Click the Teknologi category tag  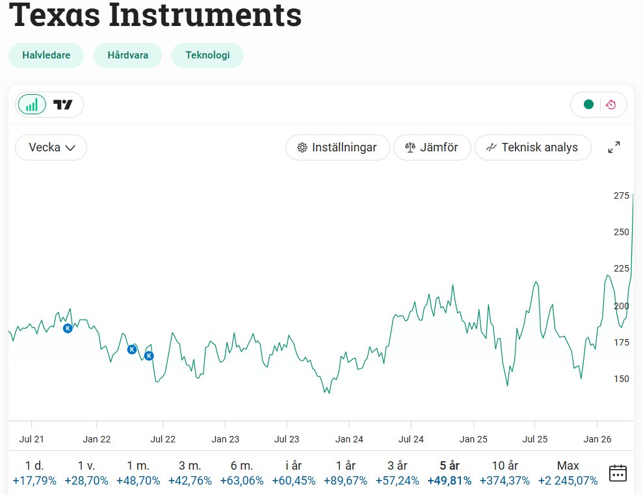(207, 55)
